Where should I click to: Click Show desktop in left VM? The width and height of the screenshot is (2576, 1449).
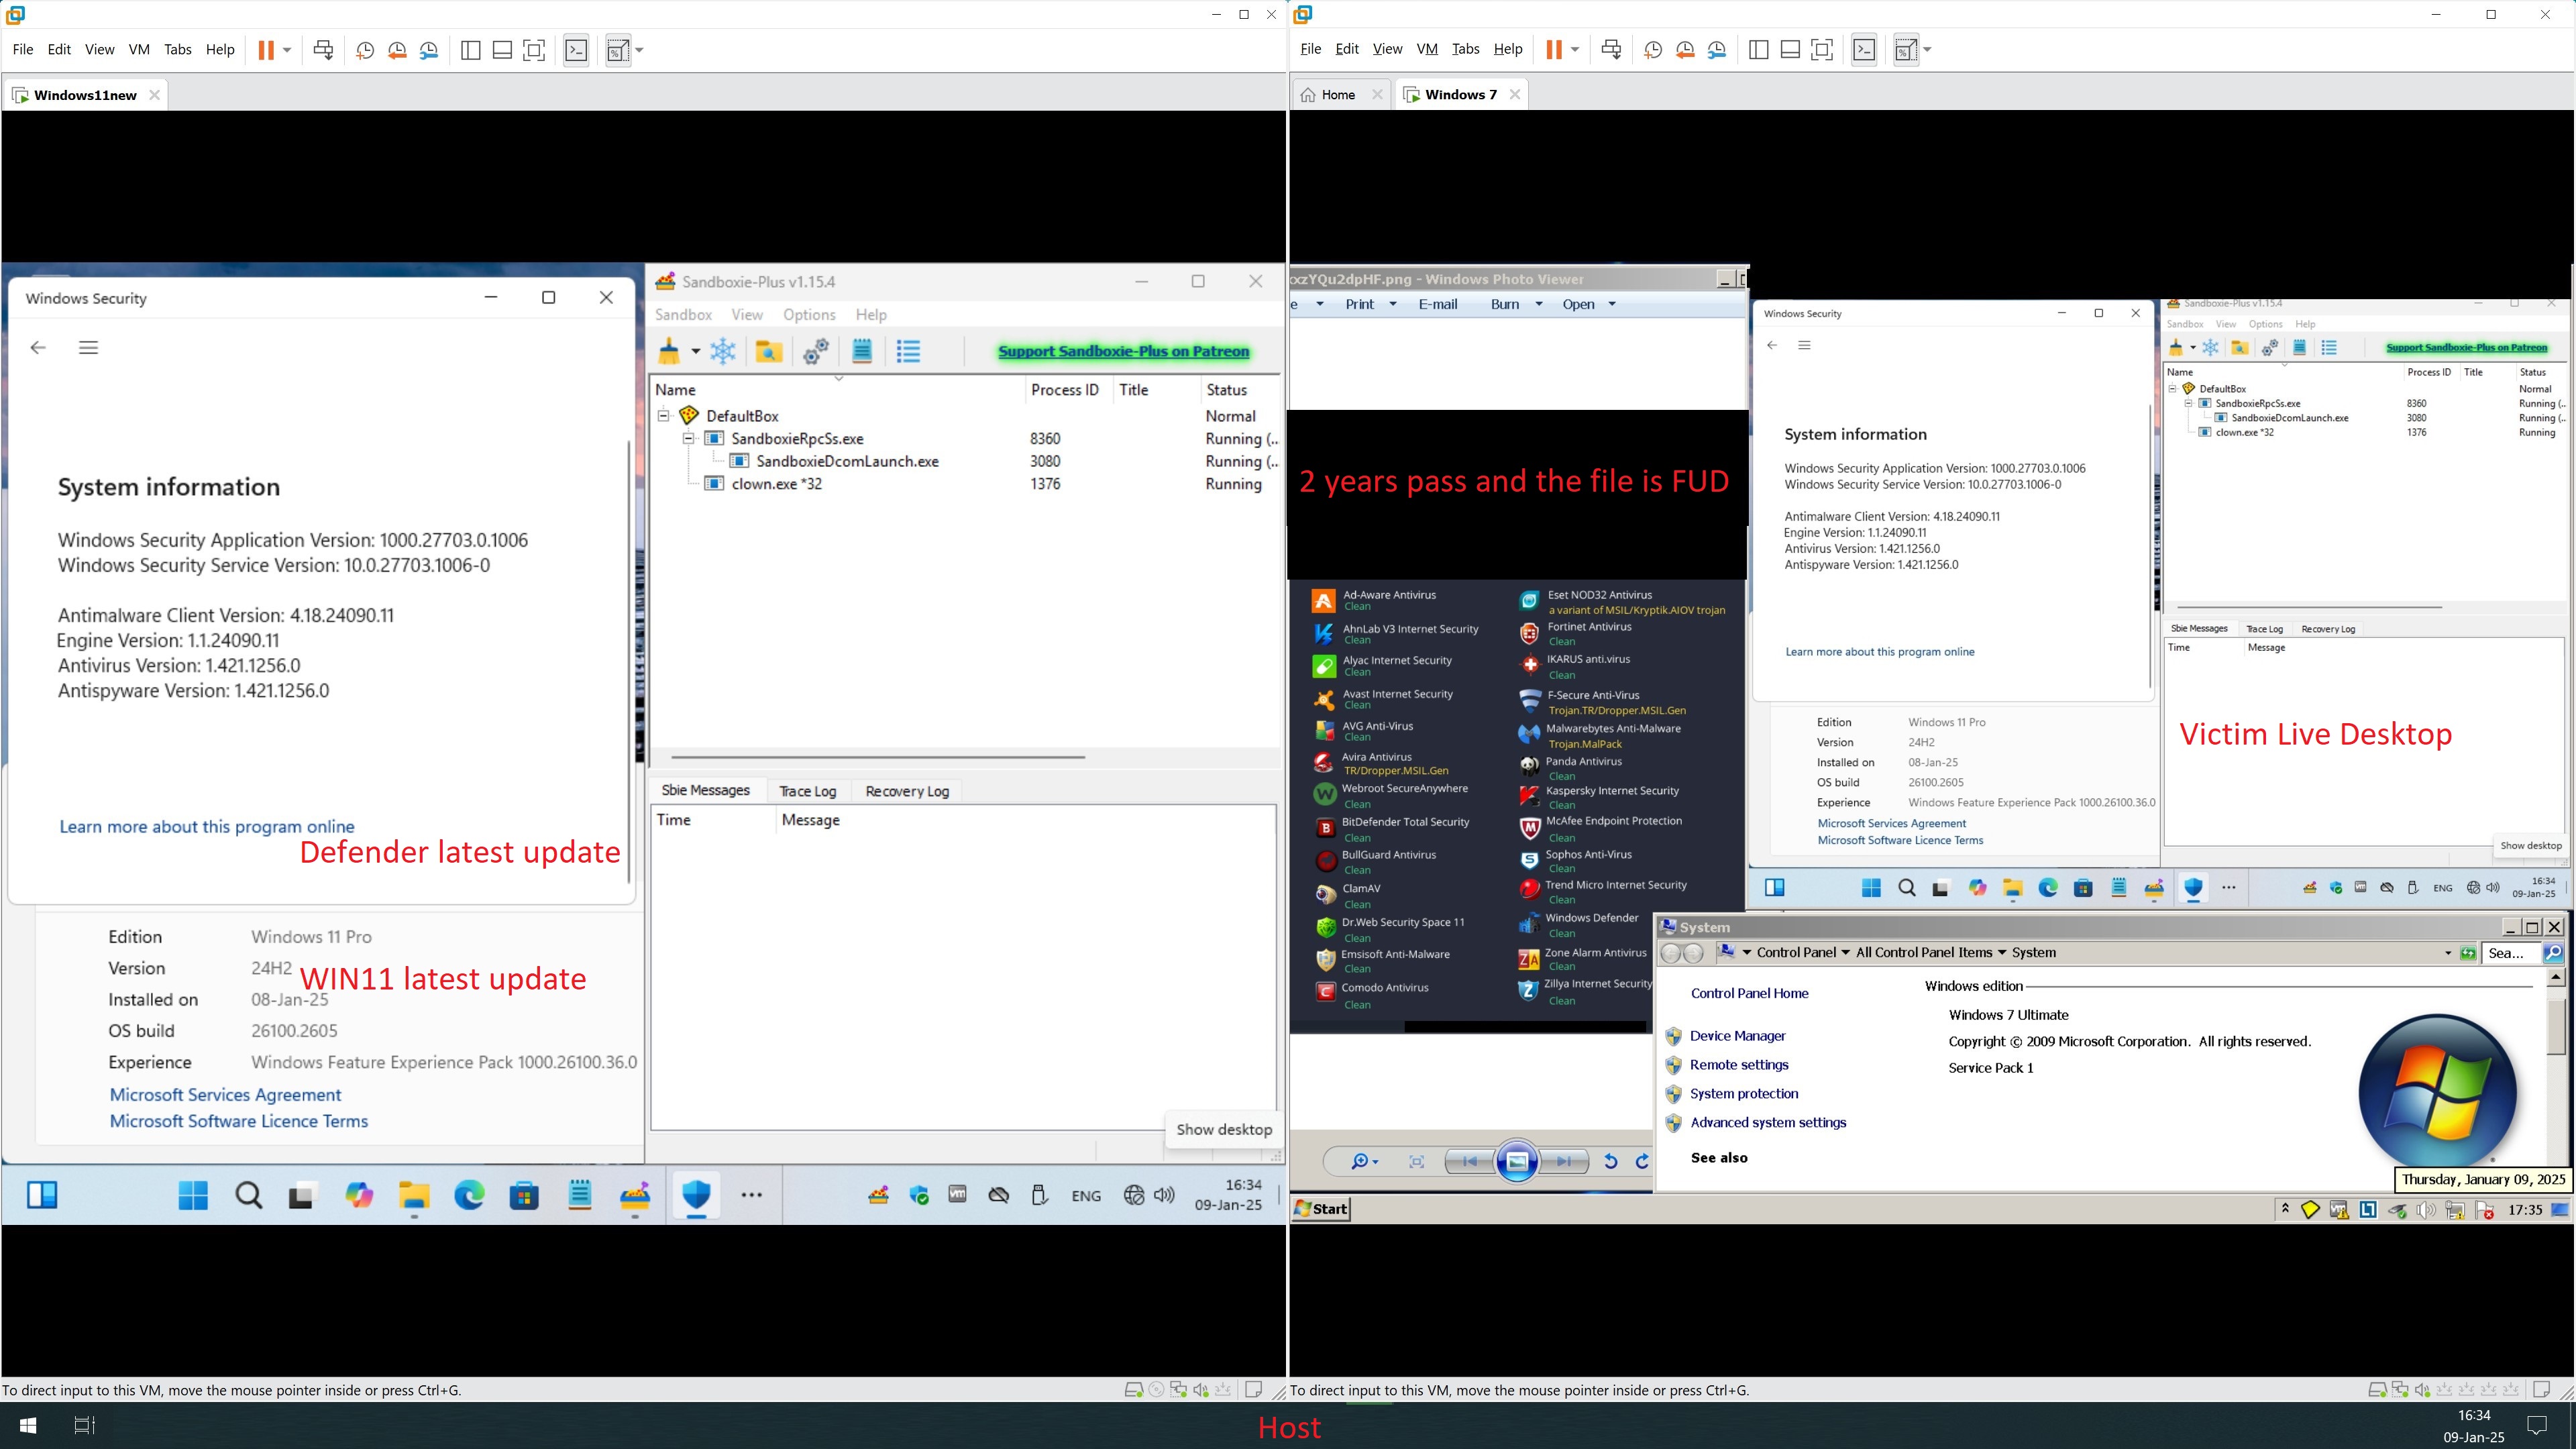pyautogui.click(x=1224, y=1130)
